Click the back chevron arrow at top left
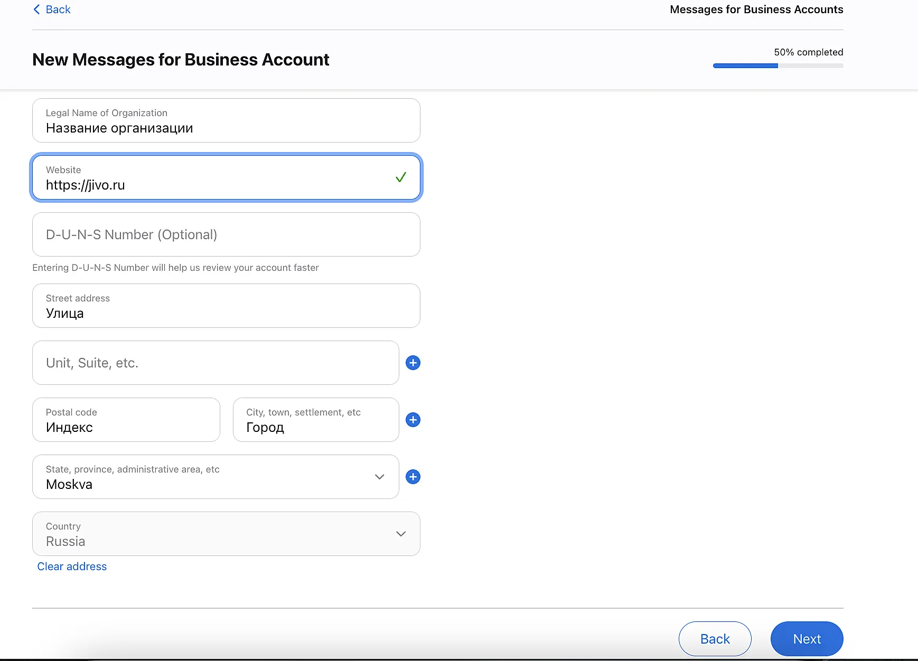This screenshot has width=918, height=661. coord(36,10)
